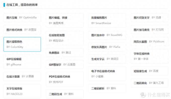The width and height of the screenshot is (171, 99).
Task: Open GIF在线编辑 by gifhome
Action: click(x=22, y=62)
